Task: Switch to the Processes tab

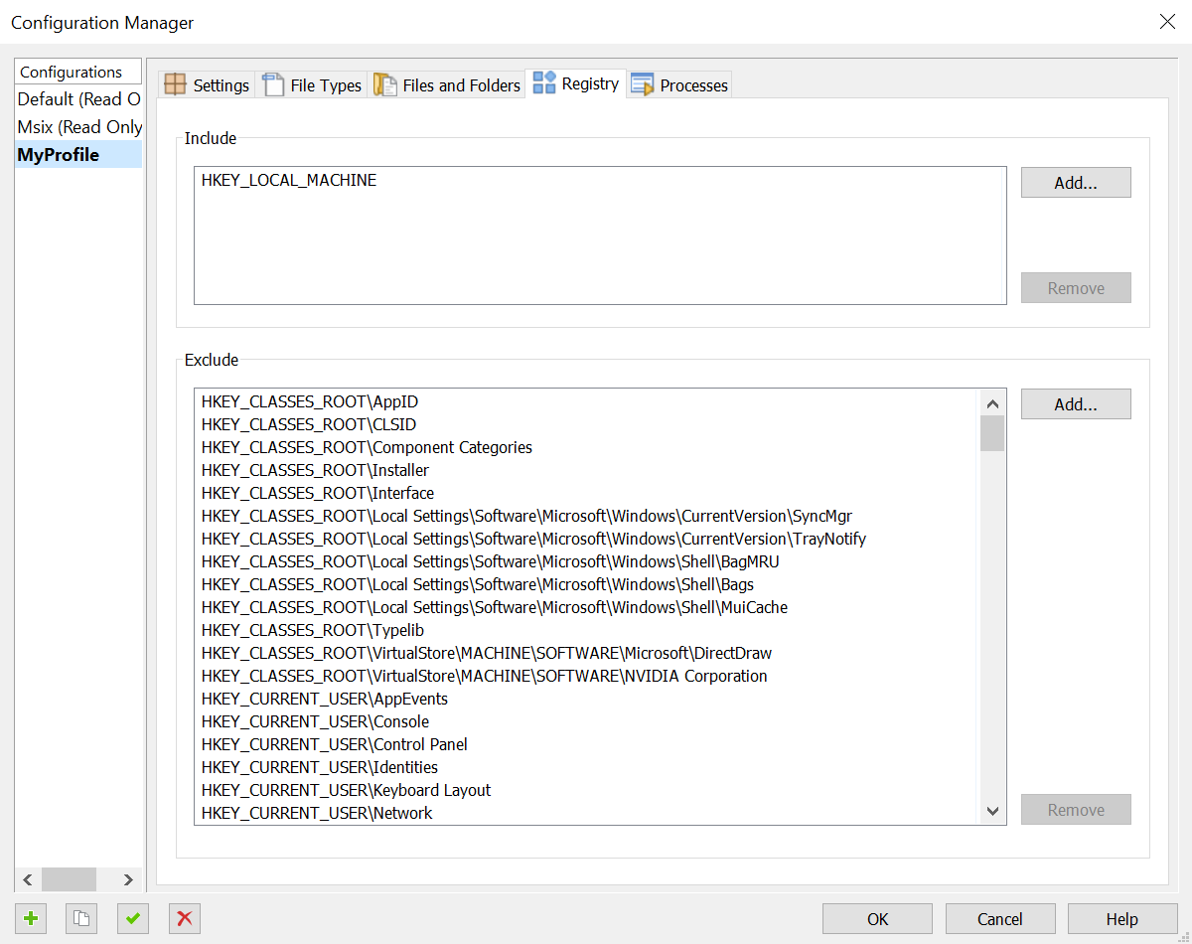Action: point(679,85)
